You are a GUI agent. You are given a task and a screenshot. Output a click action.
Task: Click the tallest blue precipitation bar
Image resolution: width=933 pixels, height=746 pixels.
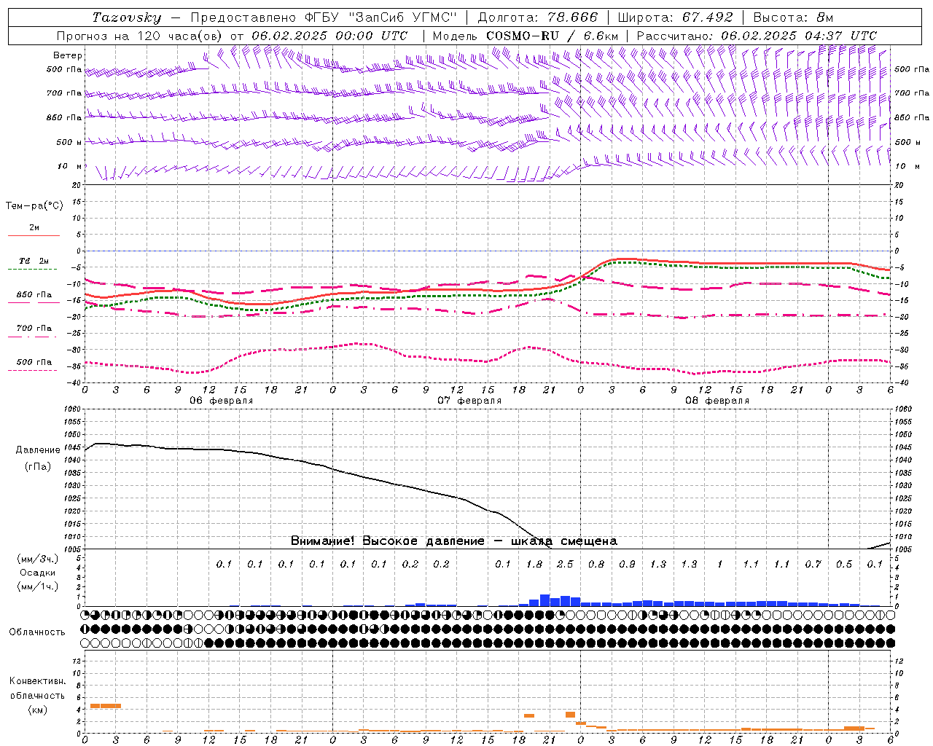pyautogui.click(x=544, y=600)
